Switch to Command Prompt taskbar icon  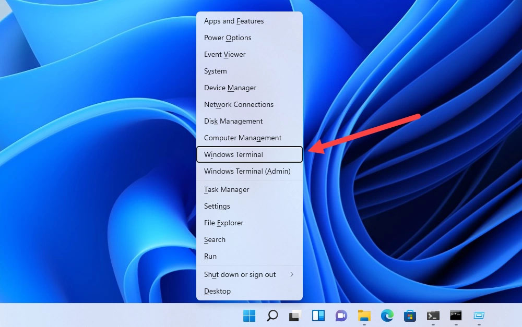coord(456,316)
